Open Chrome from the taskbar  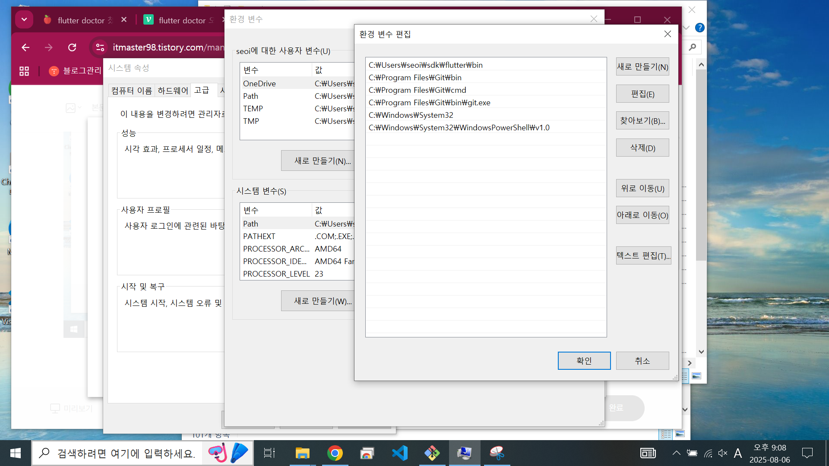click(x=335, y=453)
